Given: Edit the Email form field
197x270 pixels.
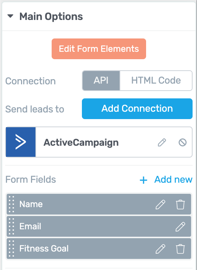Looking at the screenshot, I should click(x=180, y=226).
